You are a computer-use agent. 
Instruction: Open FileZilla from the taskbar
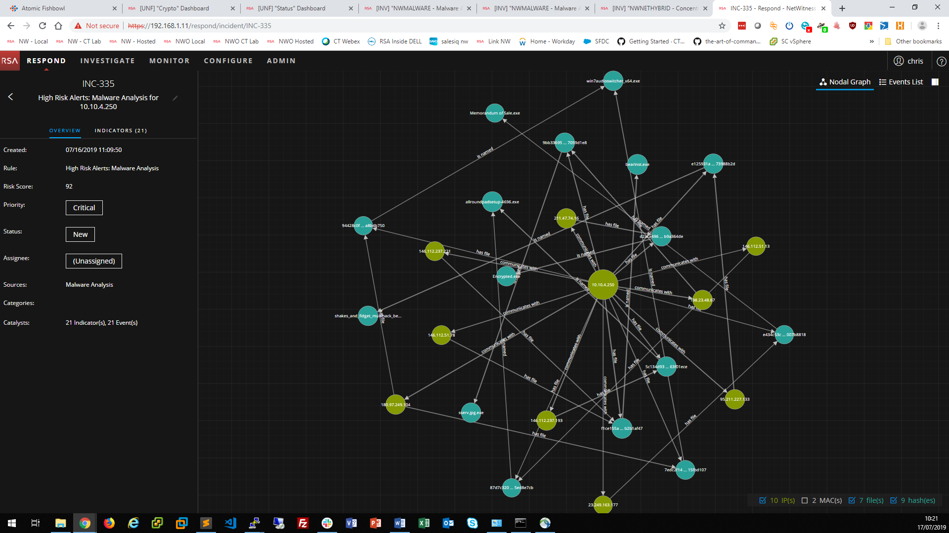pos(302,523)
